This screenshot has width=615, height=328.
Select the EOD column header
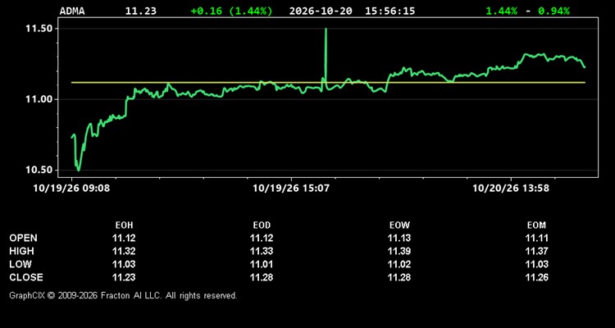262,225
